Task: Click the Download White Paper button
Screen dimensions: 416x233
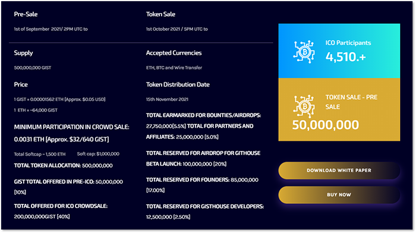Action: (339, 171)
